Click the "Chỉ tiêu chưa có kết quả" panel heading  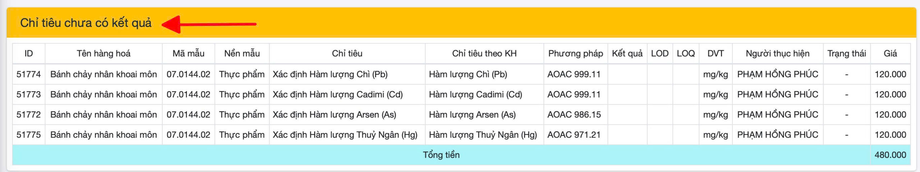pyautogui.click(x=86, y=23)
